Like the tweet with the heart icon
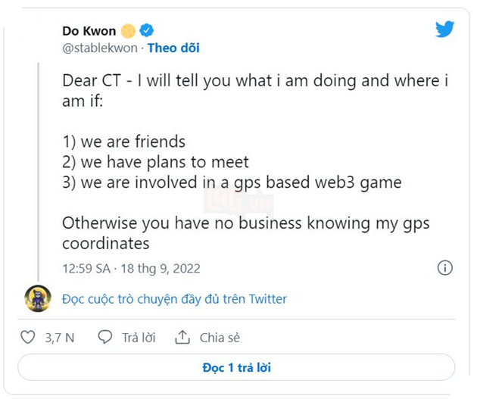Viewport: 477px width, 399px height. (x=28, y=338)
